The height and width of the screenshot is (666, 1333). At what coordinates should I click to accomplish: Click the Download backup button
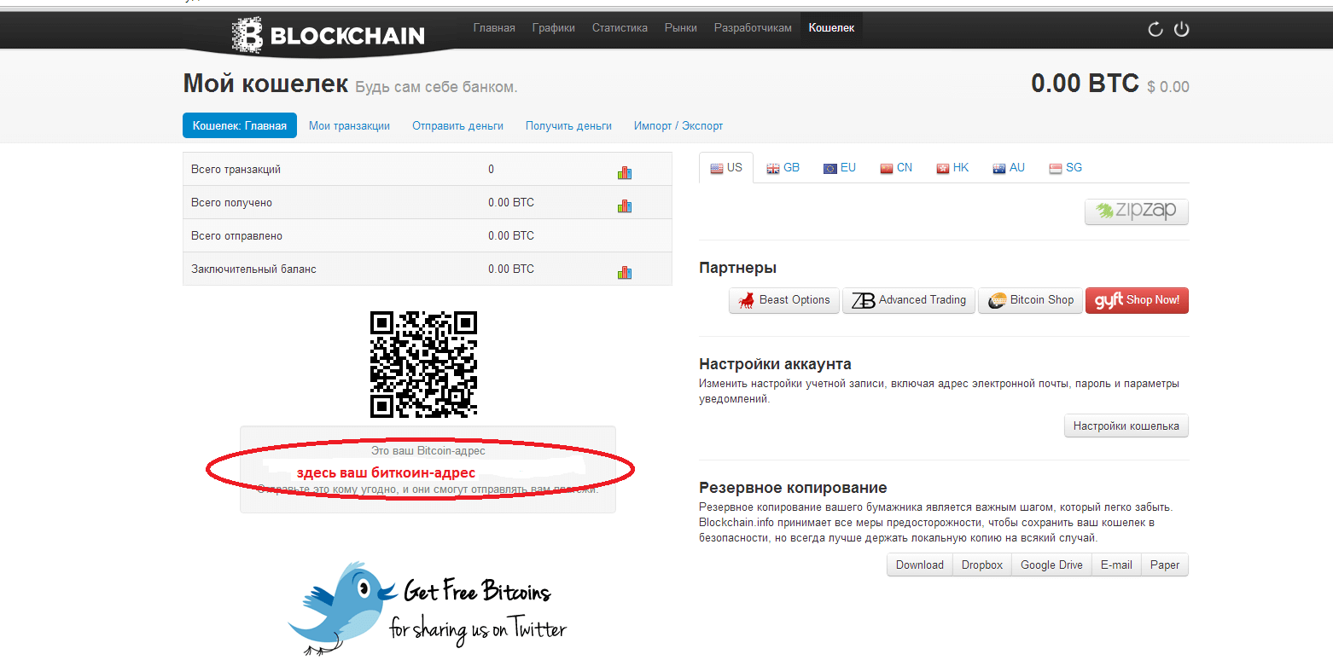tap(919, 565)
